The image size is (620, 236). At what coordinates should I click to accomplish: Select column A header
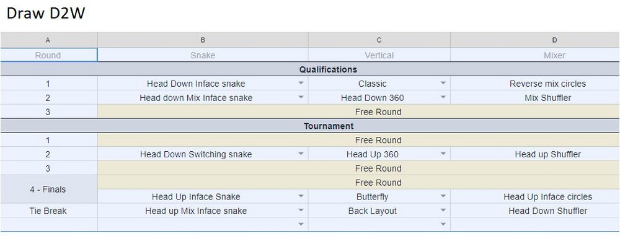coord(48,40)
